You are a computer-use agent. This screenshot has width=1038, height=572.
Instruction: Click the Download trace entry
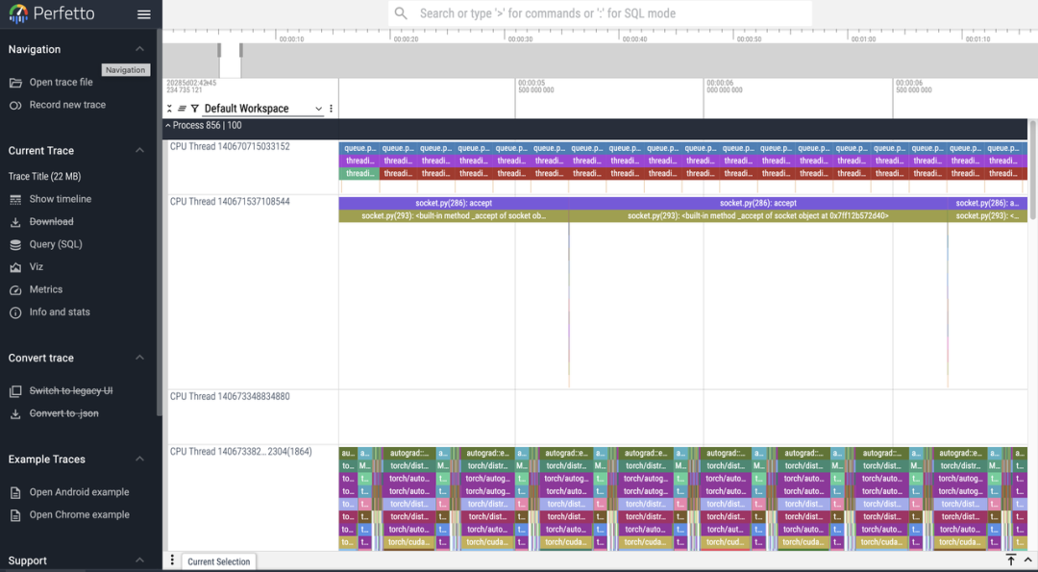pyautogui.click(x=51, y=222)
